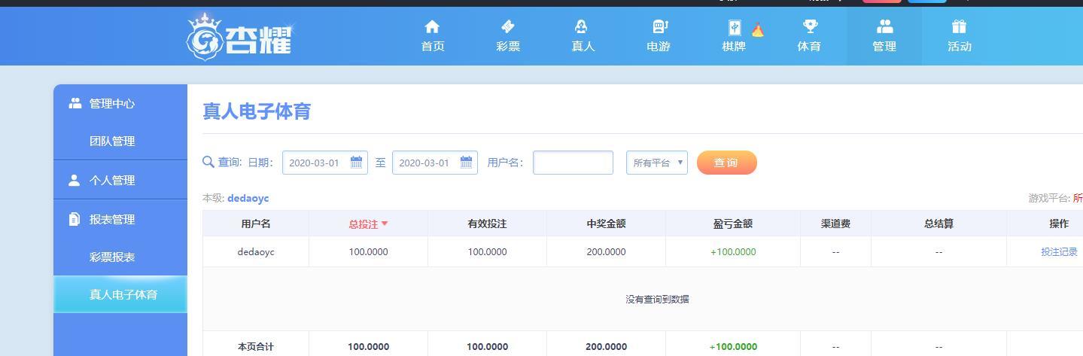1083x356 pixels.
Task: Open 投注记录 link for dedaoyc
Action: (x=1059, y=252)
